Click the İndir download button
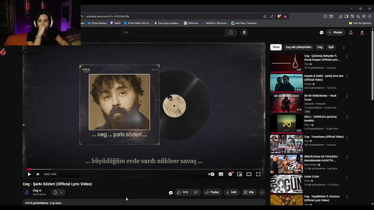This screenshot has width=374, height=210. click(x=231, y=192)
